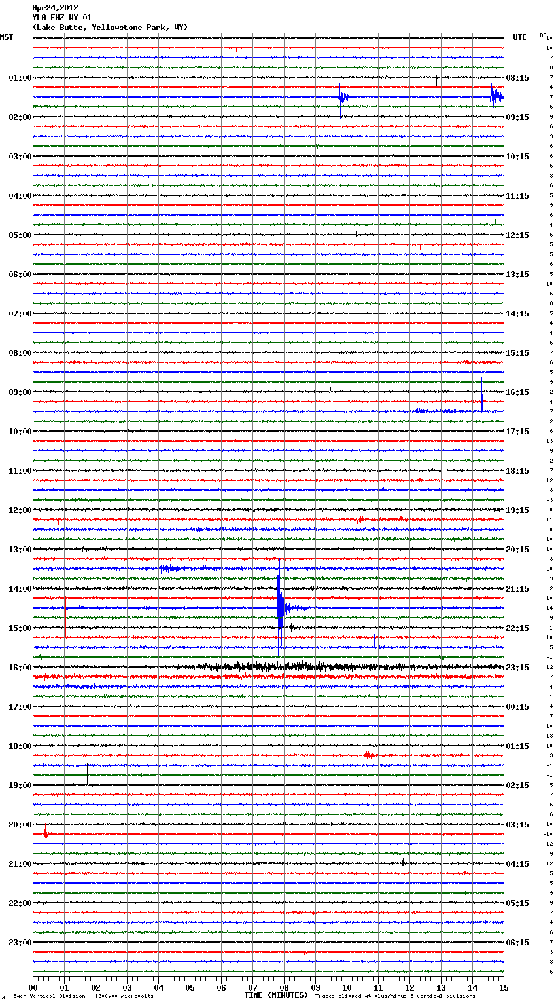This screenshot has width=556, height=1005.
Task: Click the TIME (MINUTES) axis title
Action: pos(276,995)
